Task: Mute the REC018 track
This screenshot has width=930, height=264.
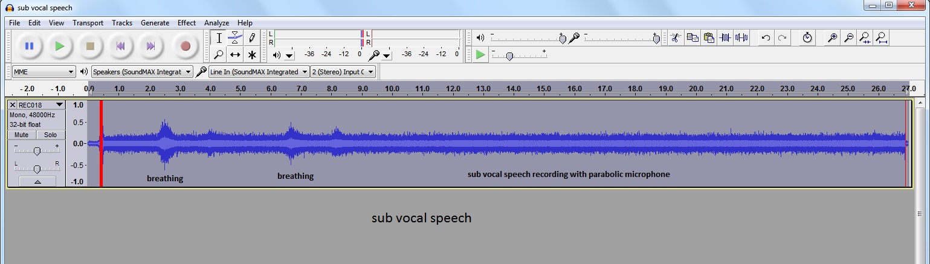Action: [22, 135]
